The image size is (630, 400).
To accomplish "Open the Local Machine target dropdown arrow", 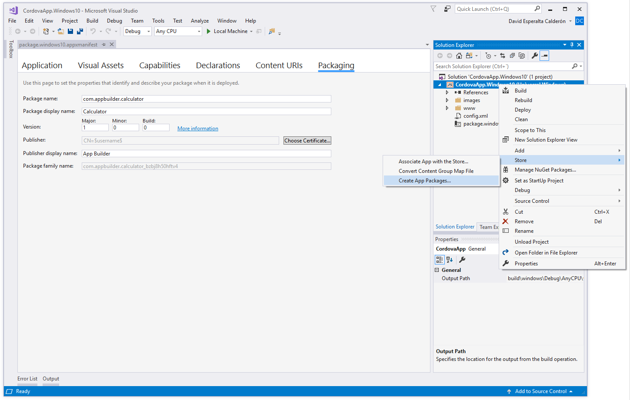I will coord(251,31).
